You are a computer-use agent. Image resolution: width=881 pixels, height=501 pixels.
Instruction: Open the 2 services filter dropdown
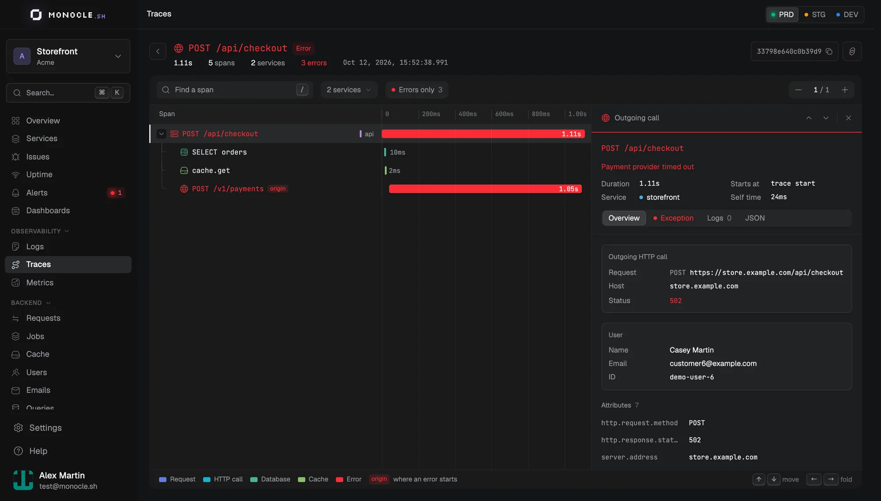point(349,90)
